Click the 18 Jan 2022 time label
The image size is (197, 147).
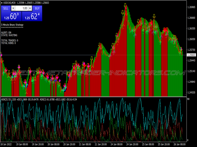(x=6, y=144)
